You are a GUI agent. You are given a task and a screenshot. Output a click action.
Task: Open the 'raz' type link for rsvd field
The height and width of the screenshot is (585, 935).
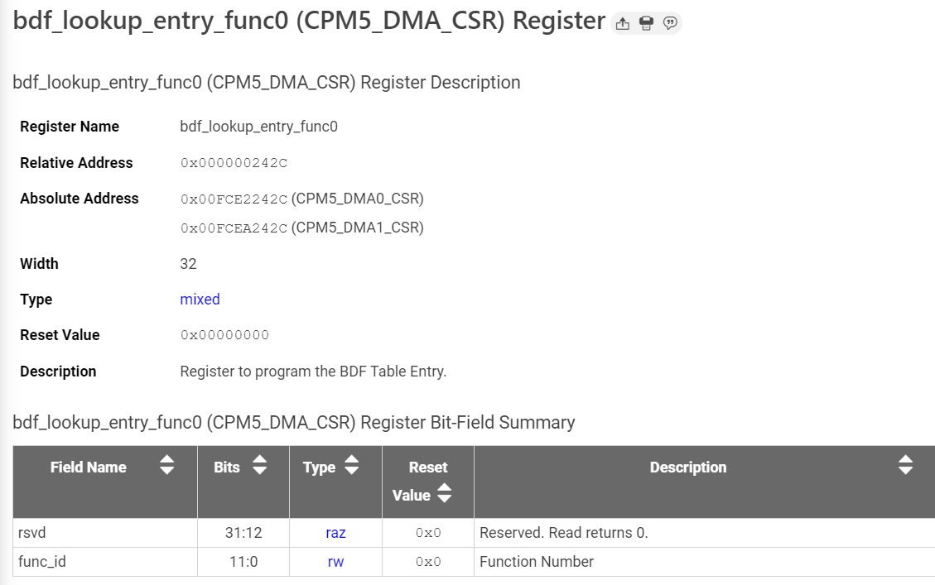335,533
